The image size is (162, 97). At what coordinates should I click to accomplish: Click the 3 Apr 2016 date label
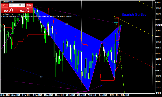pyautogui.click(x=103, y=95)
